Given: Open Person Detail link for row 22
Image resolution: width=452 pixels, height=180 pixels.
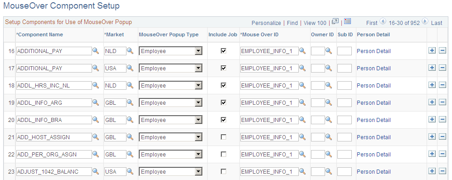Looking at the screenshot, I should click(374, 155).
